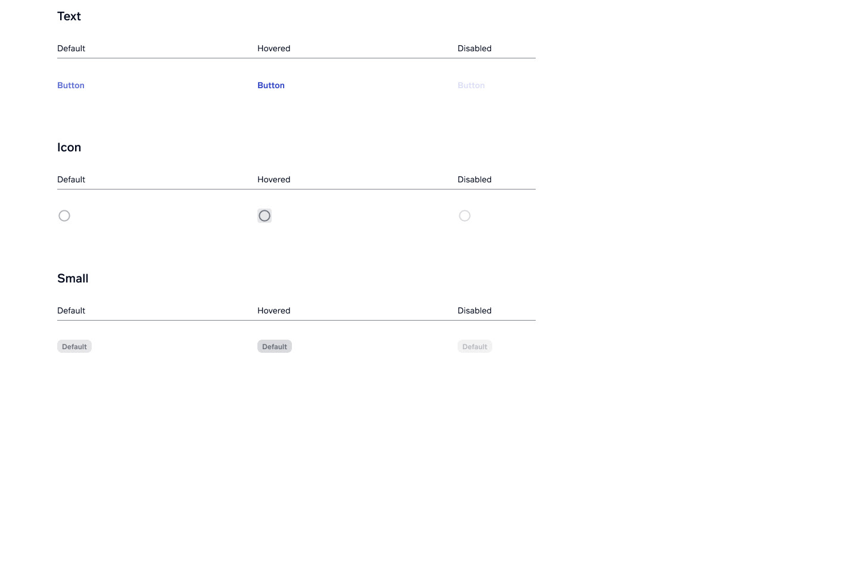Viewport: 858px width, 584px height.
Task: Select the Small section heading
Action: tap(73, 279)
